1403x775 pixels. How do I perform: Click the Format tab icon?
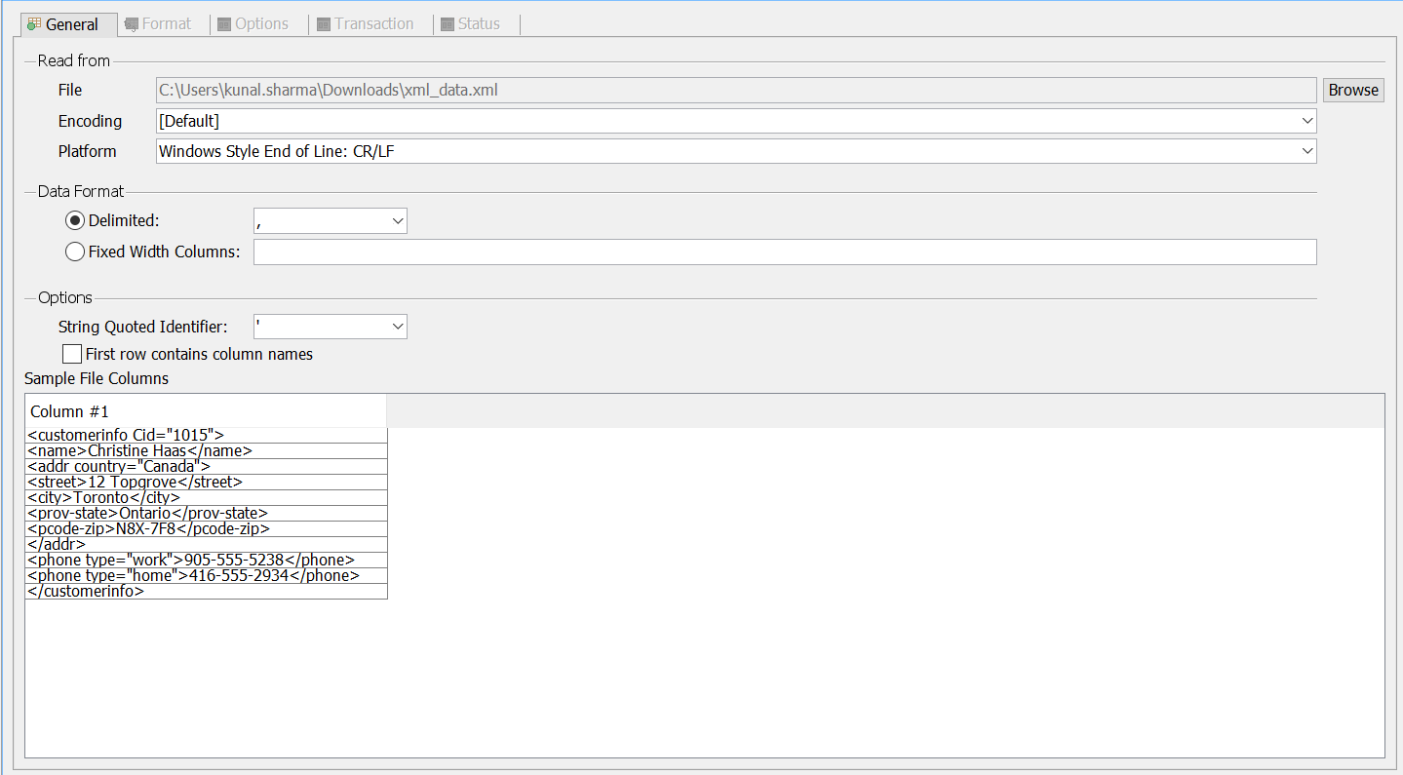tap(131, 24)
